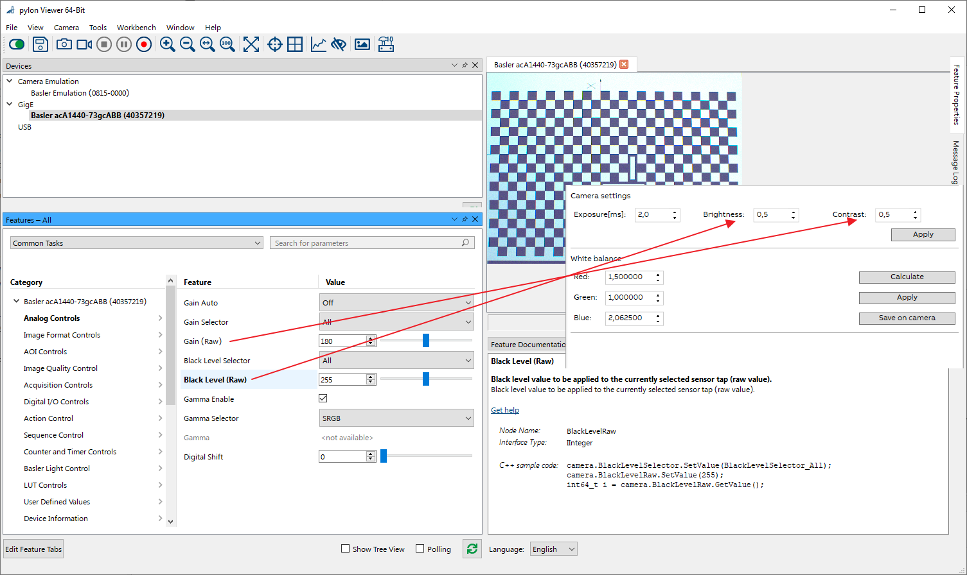The height and width of the screenshot is (575, 967).
Task: Open the View menu
Action: (x=35, y=28)
